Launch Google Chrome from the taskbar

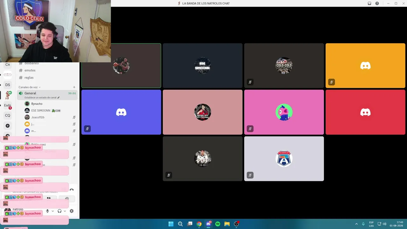199,224
